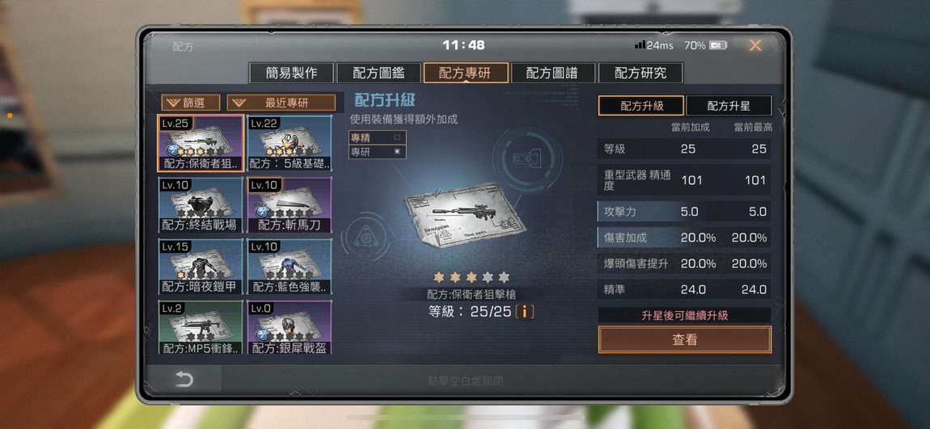Image resolution: width=930 pixels, height=429 pixels.
Task: Select the 配方升星 sub-tab
Action: click(x=729, y=106)
